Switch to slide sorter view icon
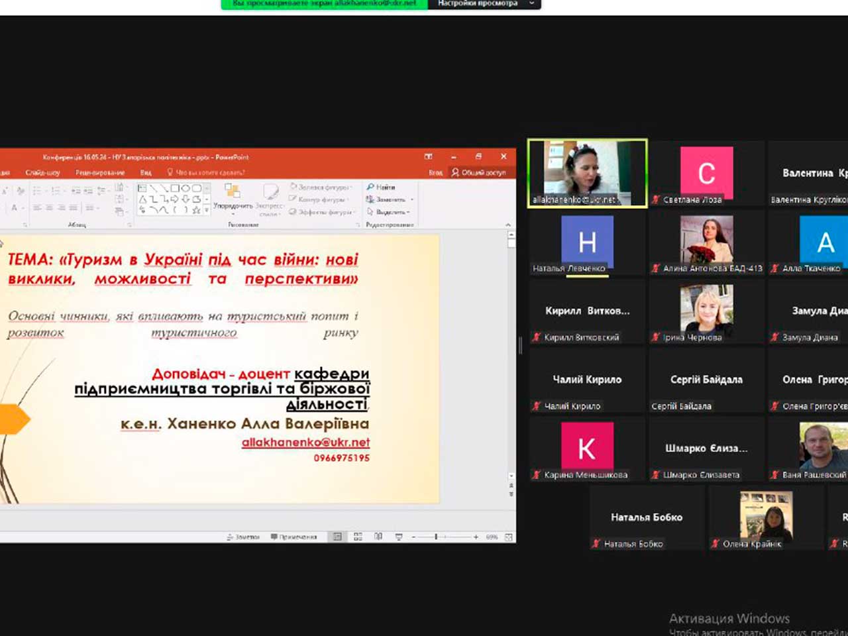The width and height of the screenshot is (848, 636). 358,537
